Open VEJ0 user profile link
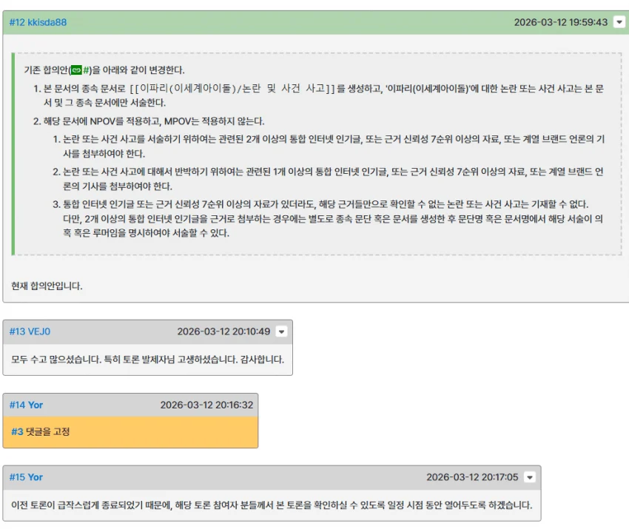The width and height of the screenshot is (629, 529). click(x=39, y=331)
